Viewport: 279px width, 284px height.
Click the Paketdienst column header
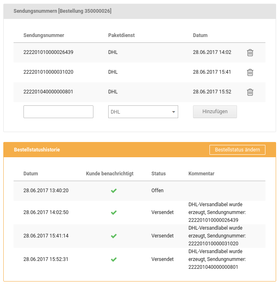click(121, 35)
